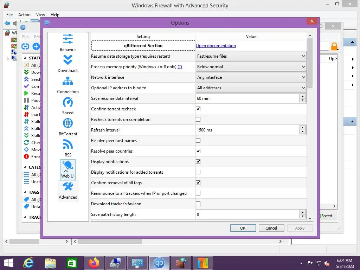Collapse the TRACKERS filter group

pos(25,217)
